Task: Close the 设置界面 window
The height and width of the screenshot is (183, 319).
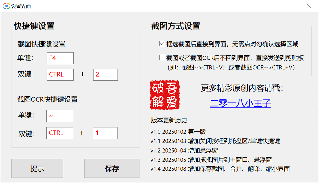Action: point(309,6)
